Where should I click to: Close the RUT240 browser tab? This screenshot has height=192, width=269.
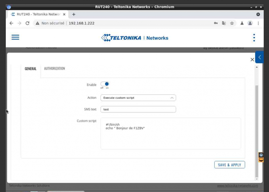(x=64, y=14)
